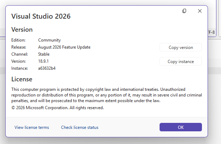Select the version number 18.9.1
The width and height of the screenshot is (221, 144).
click(x=43, y=61)
